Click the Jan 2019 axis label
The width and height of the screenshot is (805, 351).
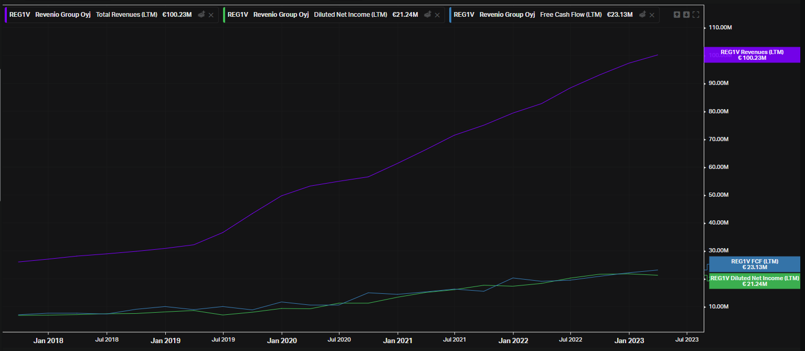(165, 341)
